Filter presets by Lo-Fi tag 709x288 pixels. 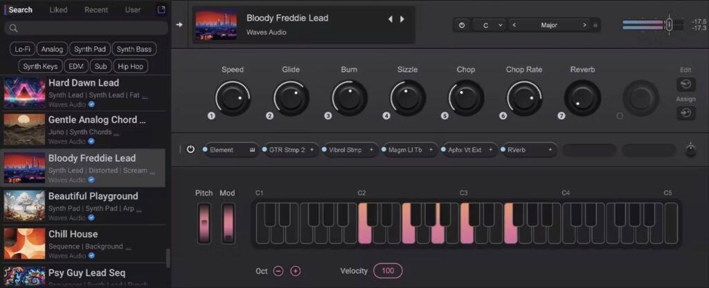(22, 49)
